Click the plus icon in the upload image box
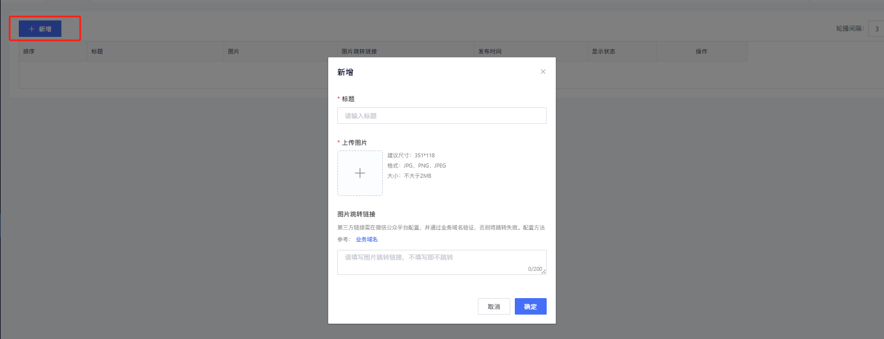884x339 pixels. pos(360,173)
